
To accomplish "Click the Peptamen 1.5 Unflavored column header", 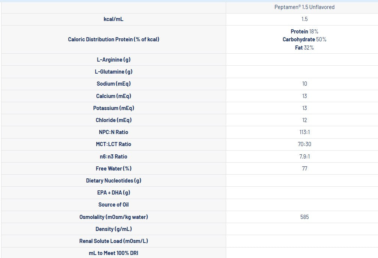I will coord(304,7).
